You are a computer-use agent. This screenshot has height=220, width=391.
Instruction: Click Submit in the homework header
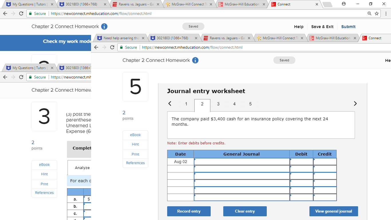pos(348,26)
